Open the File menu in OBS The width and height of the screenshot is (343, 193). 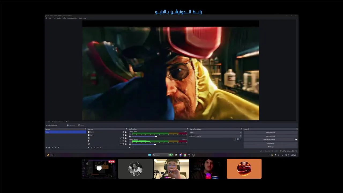coord(46,18)
